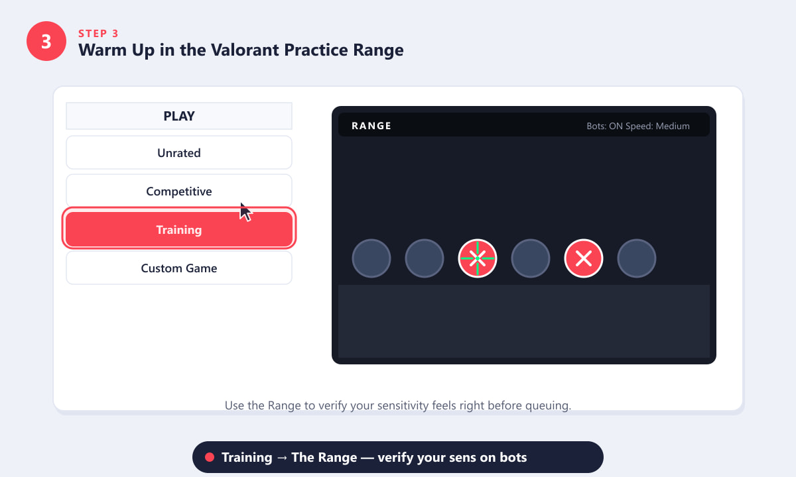Viewport: 796px width, 477px height.
Task: Click the red STEP 3 label text
Action: [x=98, y=33]
